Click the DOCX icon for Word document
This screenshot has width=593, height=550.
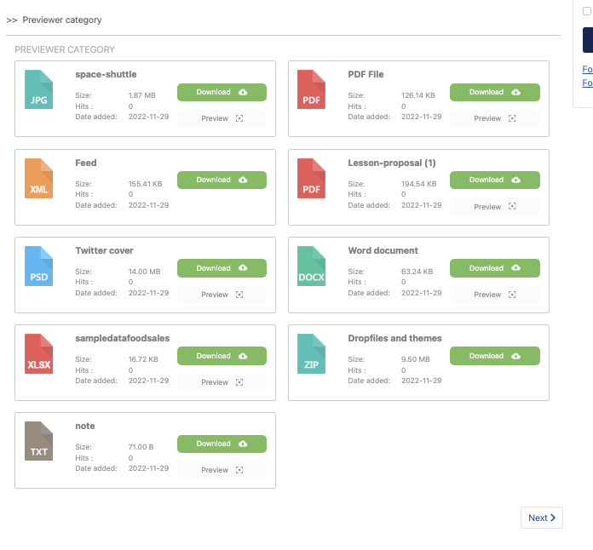(x=312, y=266)
